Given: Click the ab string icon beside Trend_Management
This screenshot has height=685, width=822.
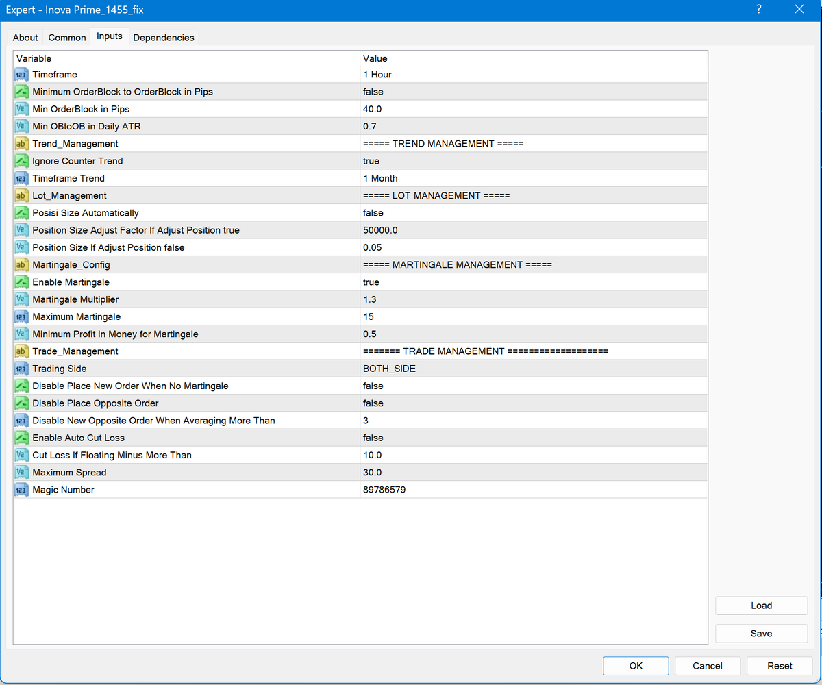Looking at the screenshot, I should point(21,144).
